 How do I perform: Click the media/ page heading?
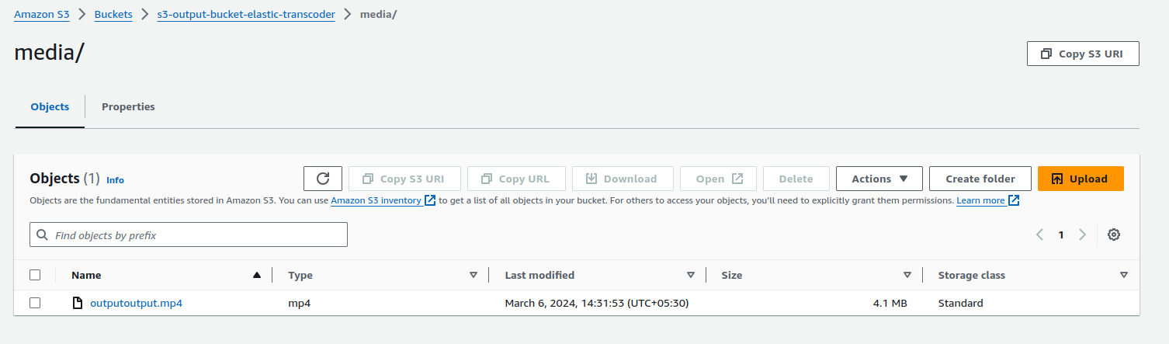tap(49, 54)
